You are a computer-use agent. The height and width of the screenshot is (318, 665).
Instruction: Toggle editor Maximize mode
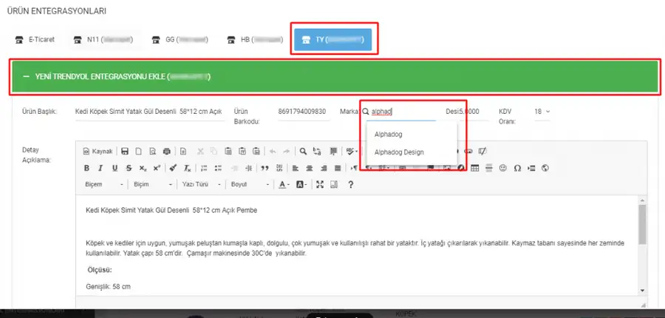click(320, 185)
